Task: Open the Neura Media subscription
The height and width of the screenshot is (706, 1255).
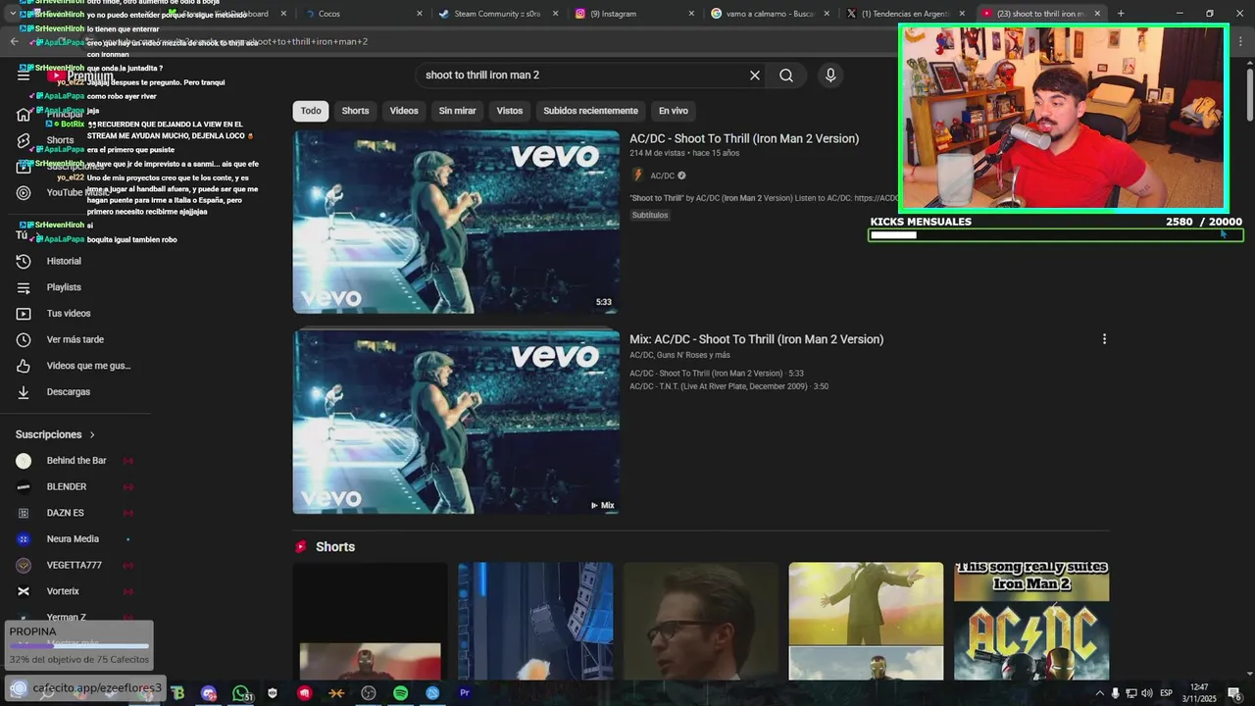Action: [73, 539]
